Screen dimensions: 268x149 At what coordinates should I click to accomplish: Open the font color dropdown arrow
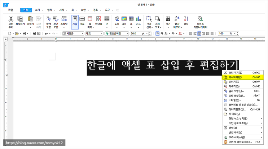[x=184, y=33]
